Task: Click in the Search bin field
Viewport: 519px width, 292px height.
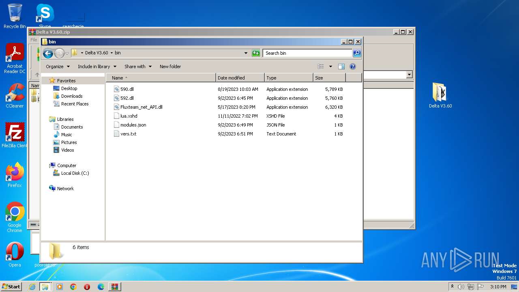Action: [308, 53]
